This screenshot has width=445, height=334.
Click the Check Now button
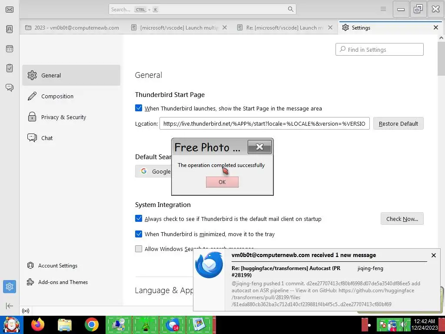click(x=402, y=219)
